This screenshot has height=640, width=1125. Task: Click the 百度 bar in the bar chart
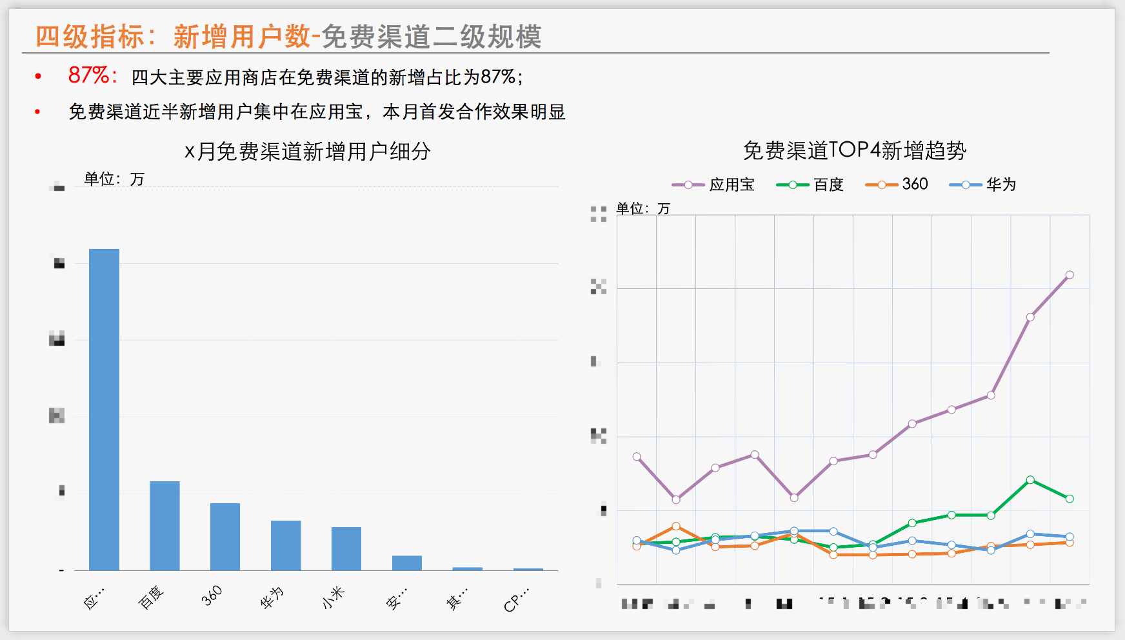164,526
